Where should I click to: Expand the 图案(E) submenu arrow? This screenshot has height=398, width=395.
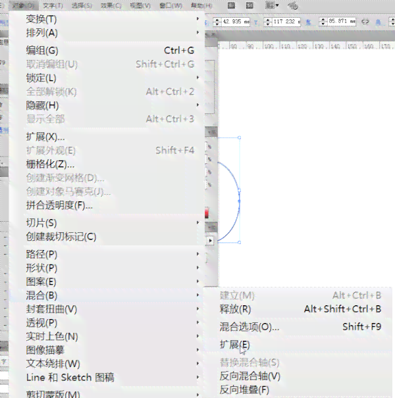coord(197,282)
